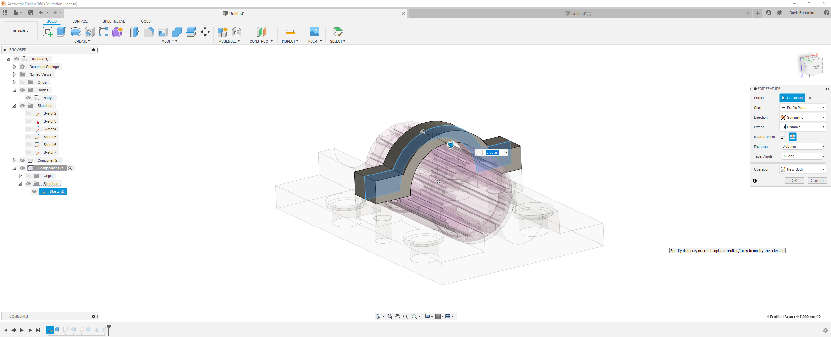Select the Orbit navigation tool
Image resolution: width=831 pixels, height=337 pixels.
click(x=378, y=317)
